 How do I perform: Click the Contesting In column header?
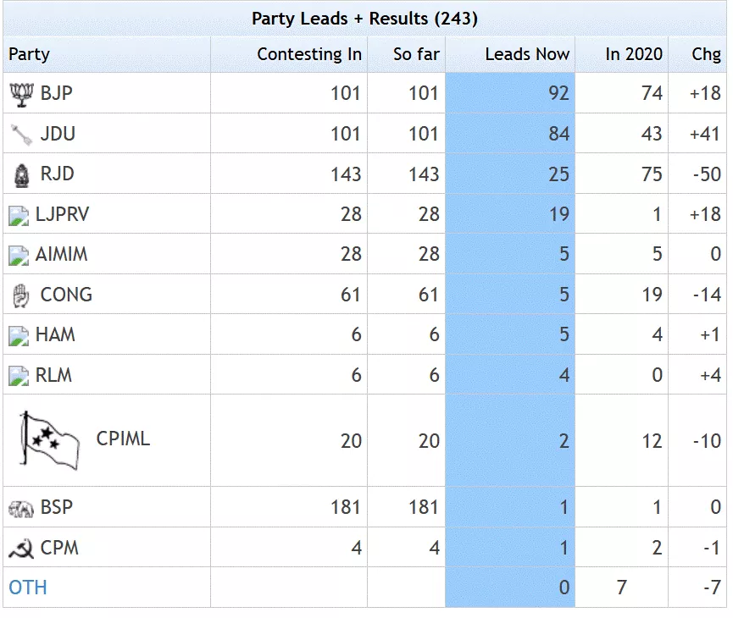coord(309,54)
